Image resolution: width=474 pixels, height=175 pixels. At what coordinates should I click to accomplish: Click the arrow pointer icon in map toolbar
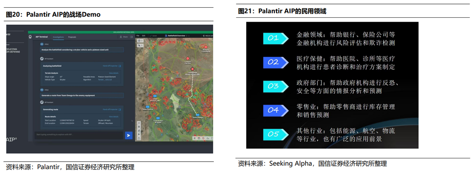pyautogui.click(x=139, y=134)
